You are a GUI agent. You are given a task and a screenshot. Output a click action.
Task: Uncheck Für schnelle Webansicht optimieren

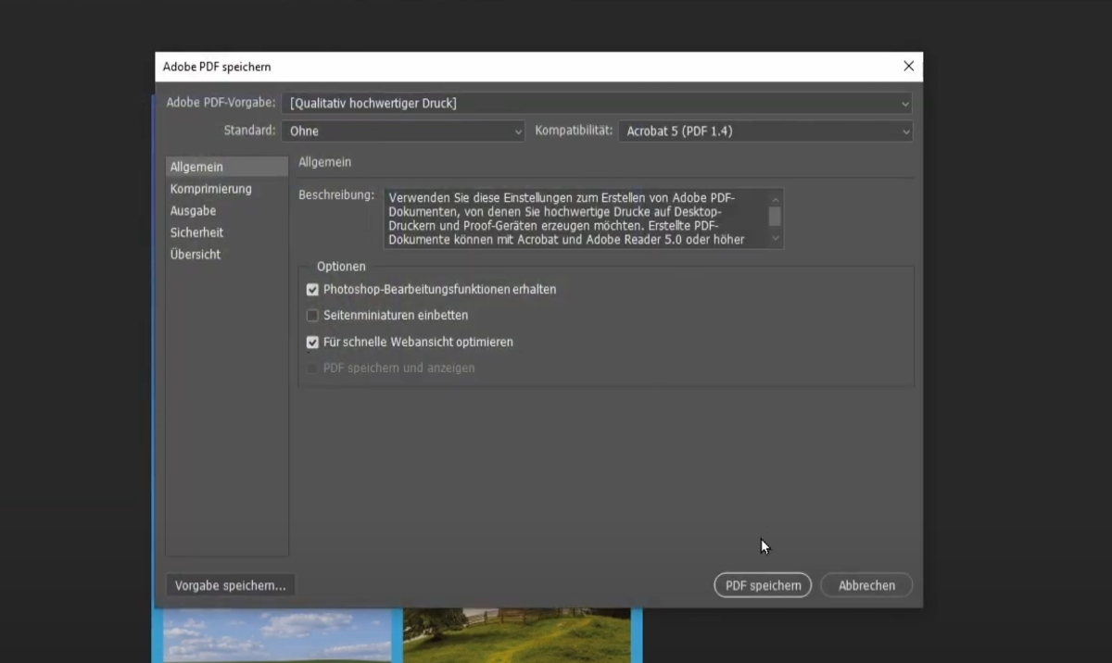(x=312, y=342)
